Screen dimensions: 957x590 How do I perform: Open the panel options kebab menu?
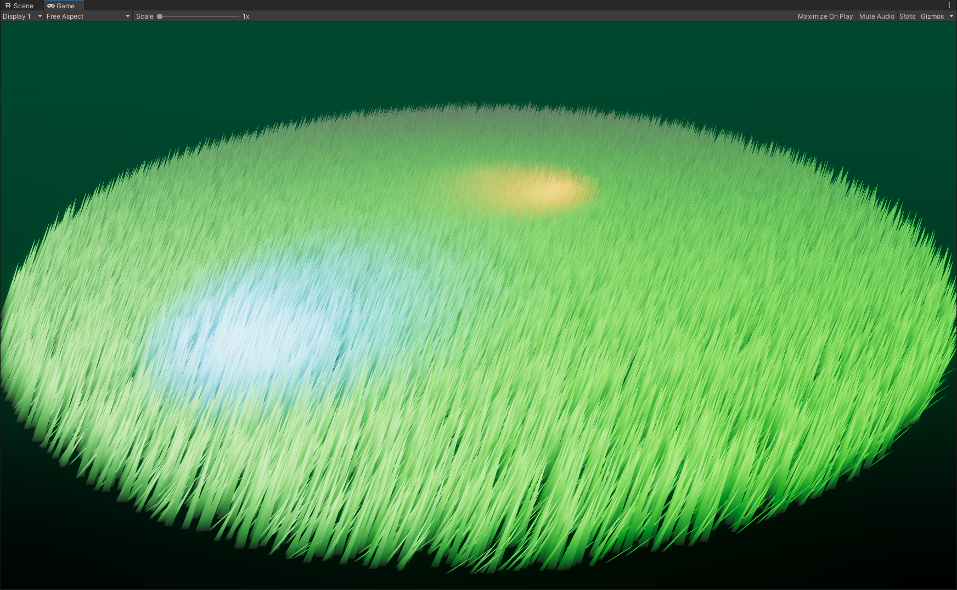point(949,5)
